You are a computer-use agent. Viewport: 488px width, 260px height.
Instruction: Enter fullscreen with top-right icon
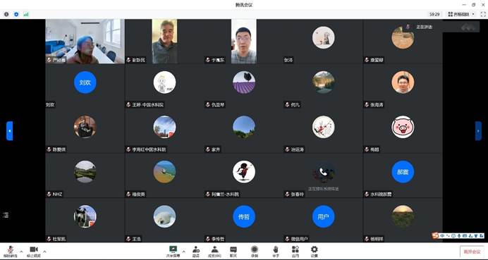coord(483,14)
